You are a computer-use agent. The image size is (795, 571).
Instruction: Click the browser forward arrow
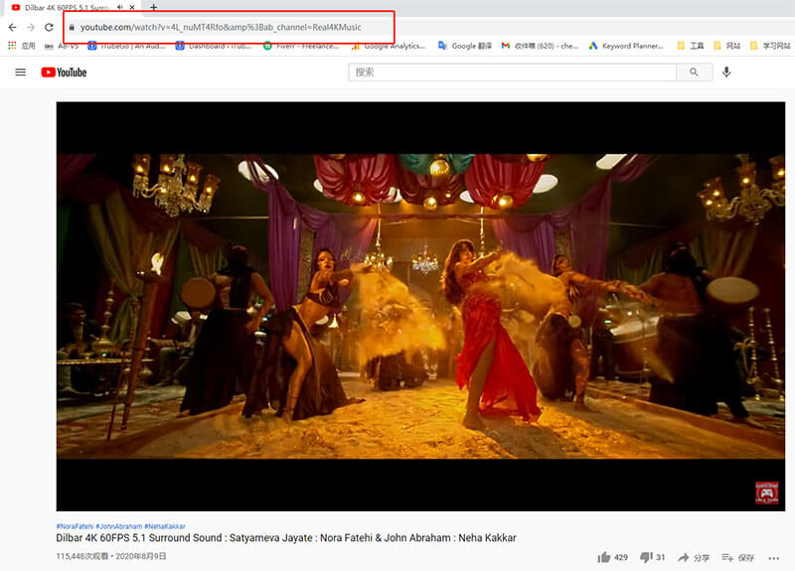tap(31, 28)
